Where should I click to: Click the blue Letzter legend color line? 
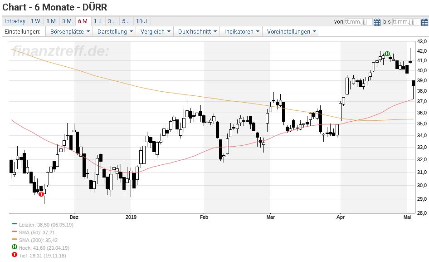coord(15,224)
